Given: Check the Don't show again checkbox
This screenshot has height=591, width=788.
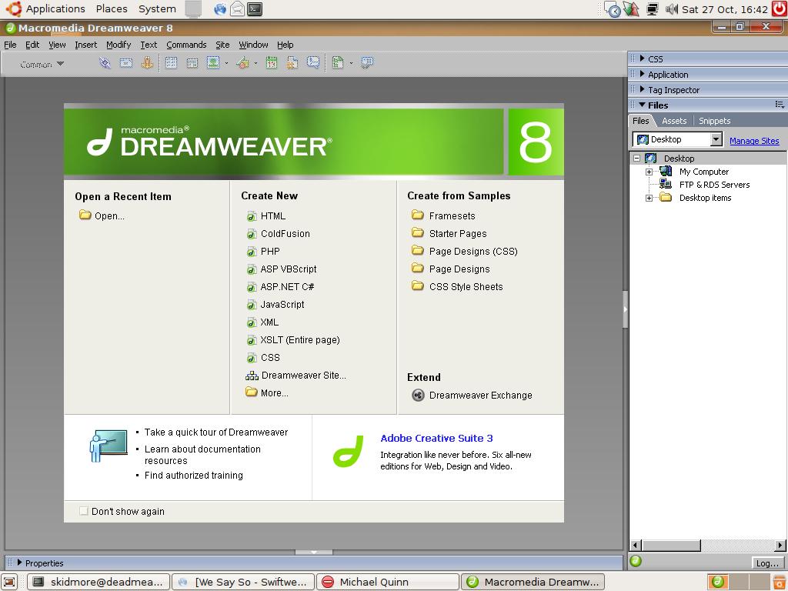Looking at the screenshot, I should (83, 511).
